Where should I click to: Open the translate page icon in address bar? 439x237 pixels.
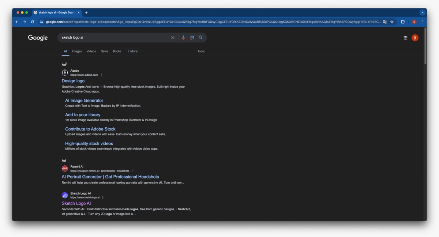click(x=385, y=22)
